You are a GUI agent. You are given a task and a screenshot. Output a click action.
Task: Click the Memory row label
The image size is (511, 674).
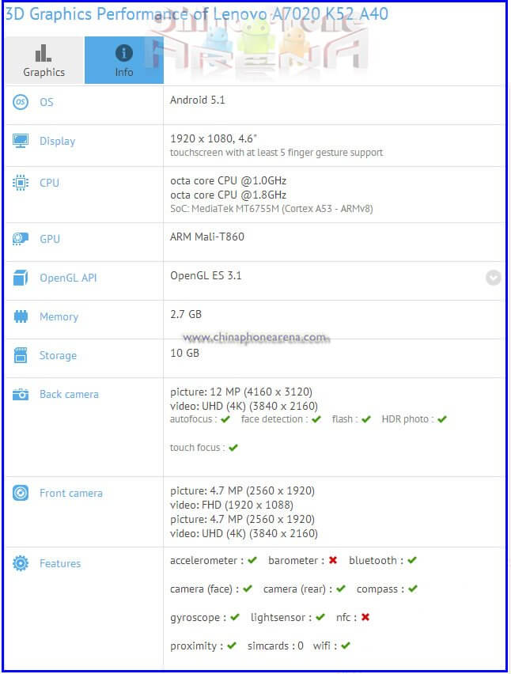point(59,317)
